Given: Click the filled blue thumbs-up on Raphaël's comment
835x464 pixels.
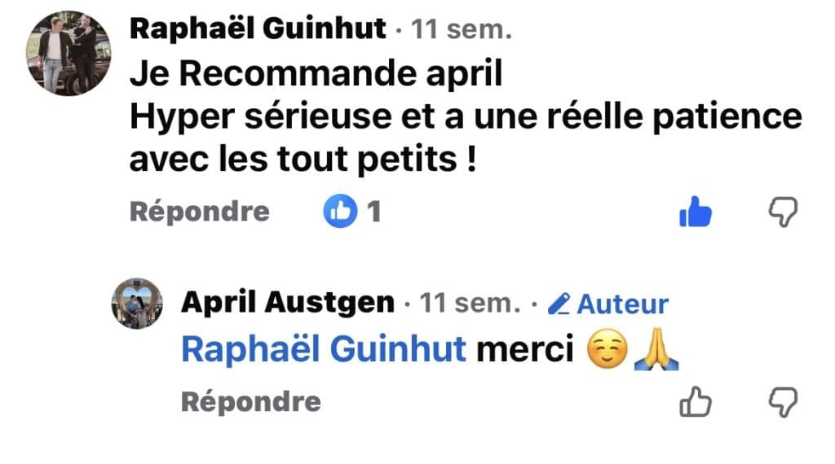Looking at the screenshot, I should tap(695, 213).
